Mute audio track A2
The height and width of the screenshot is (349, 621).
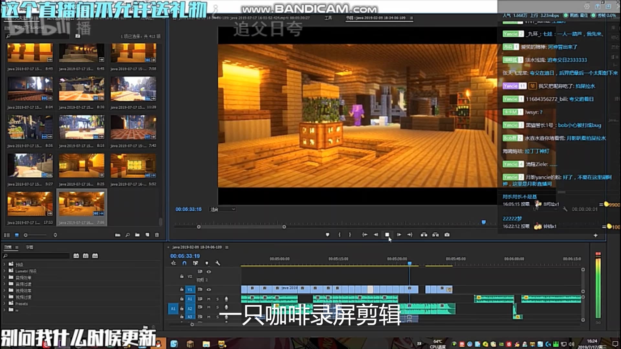[209, 307]
